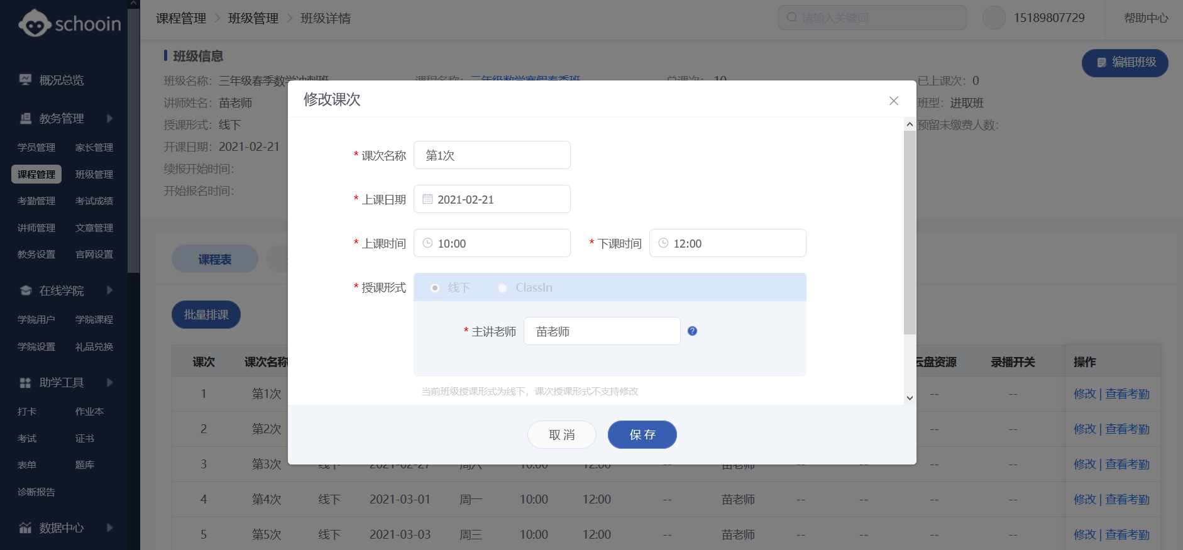Viewport: 1183px width, 550px height.
Task: Open 教务设置 menu item
Action: click(36, 254)
